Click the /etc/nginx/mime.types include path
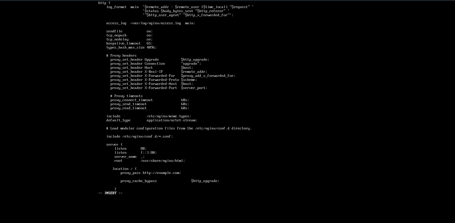The height and width of the screenshot is (223, 455). [x=169, y=116]
